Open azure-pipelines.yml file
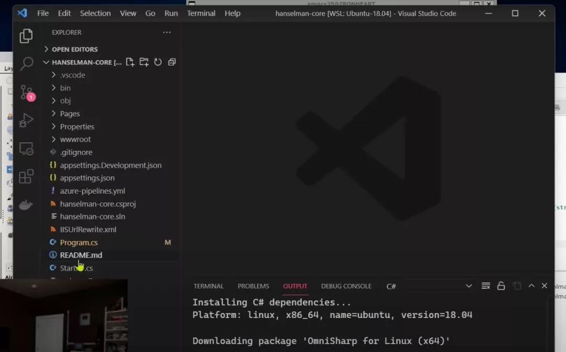This screenshot has width=566, height=352. (x=92, y=191)
